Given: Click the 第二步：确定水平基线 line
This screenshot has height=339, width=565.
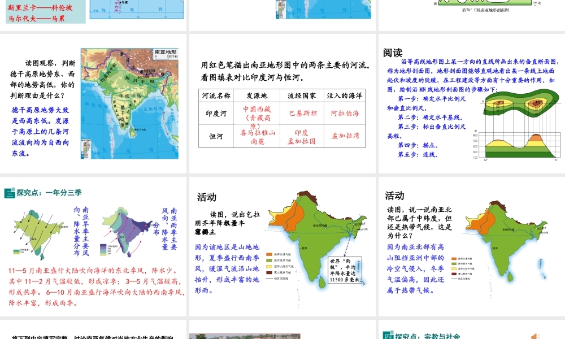Looking at the screenshot, I should 430,118.
